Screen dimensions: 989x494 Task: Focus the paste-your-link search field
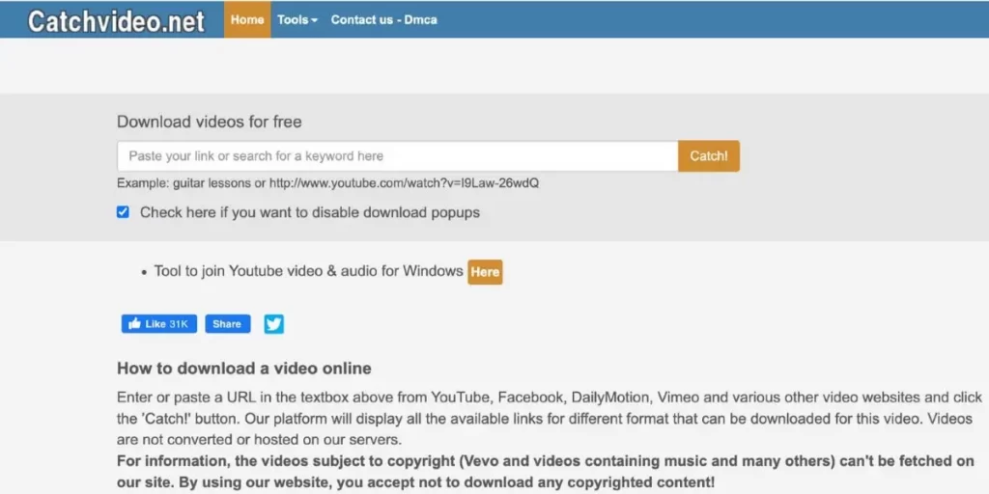[398, 155]
